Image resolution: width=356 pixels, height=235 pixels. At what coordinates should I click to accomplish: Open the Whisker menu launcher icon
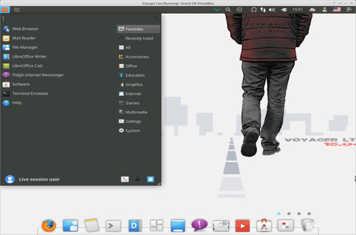coord(5,10)
